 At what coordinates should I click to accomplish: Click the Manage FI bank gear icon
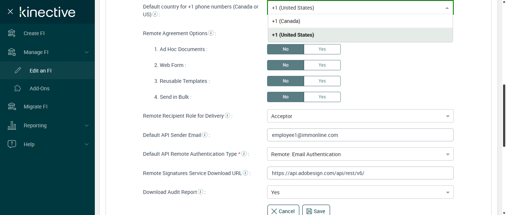click(x=12, y=52)
